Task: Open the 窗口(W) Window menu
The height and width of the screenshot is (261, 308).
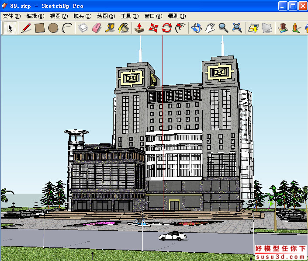Action: click(x=153, y=16)
